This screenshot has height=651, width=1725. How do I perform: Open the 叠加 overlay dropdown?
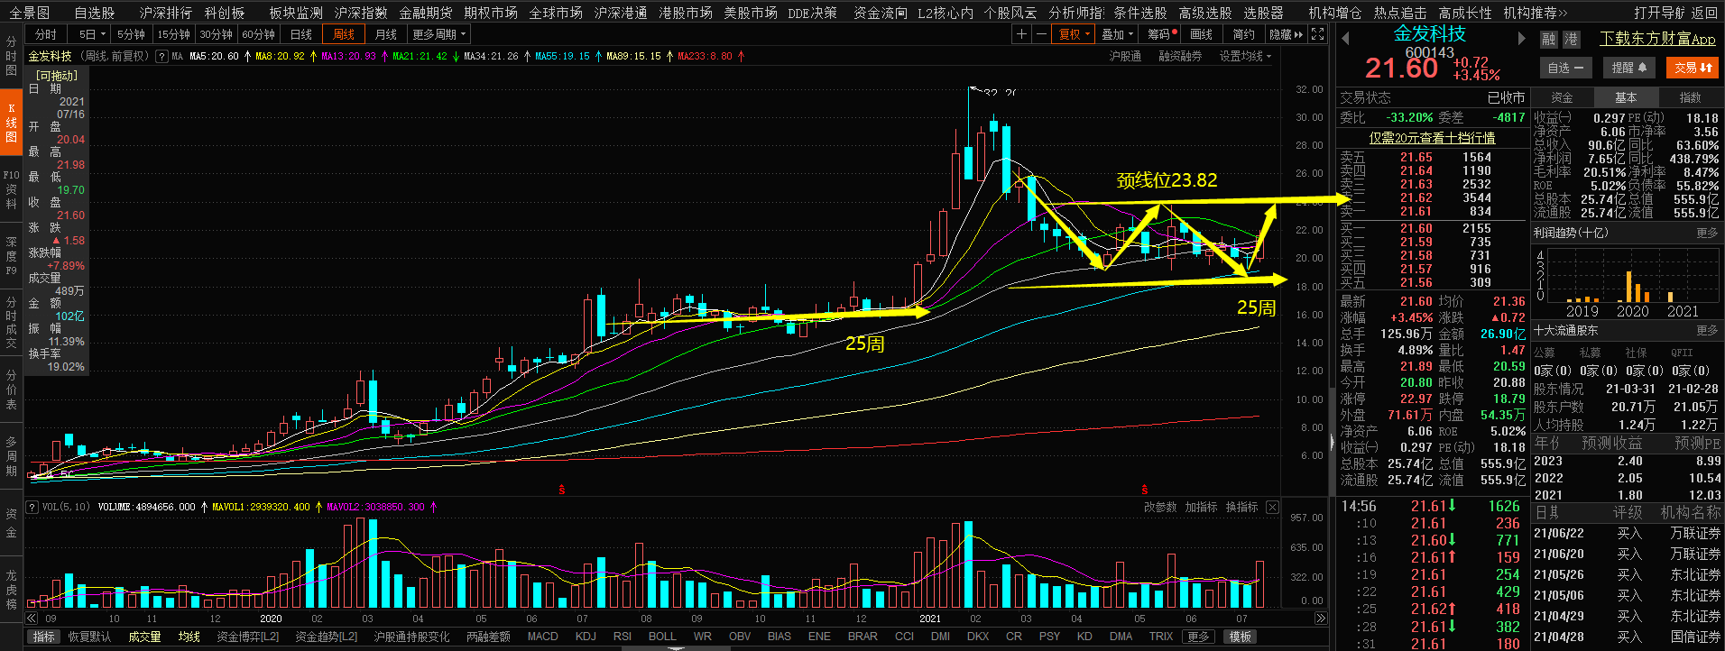(1118, 34)
